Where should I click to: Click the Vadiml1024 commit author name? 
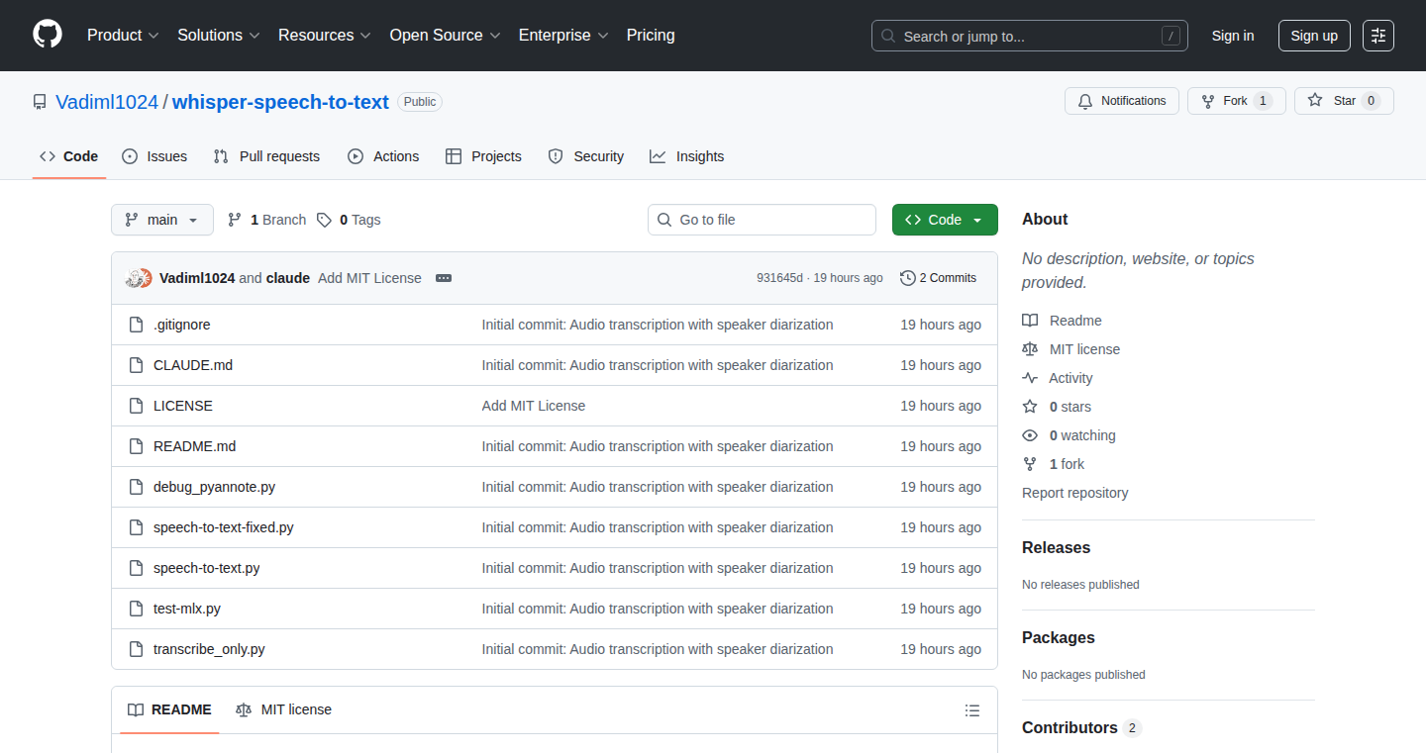[x=197, y=278]
